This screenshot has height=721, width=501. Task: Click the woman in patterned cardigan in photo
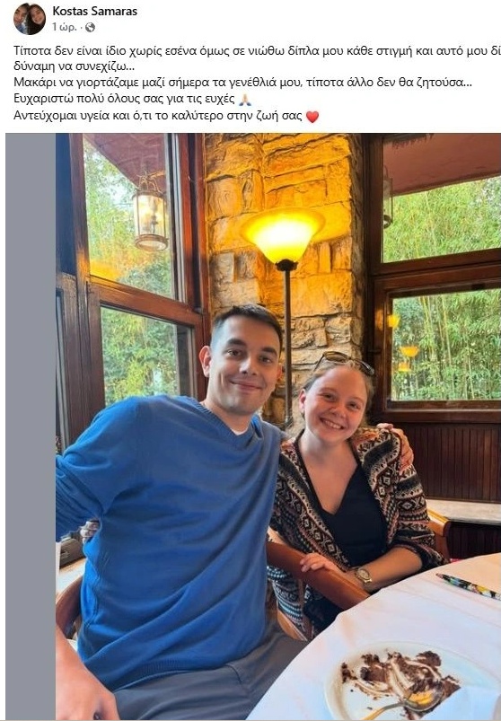click(x=354, y=488)
